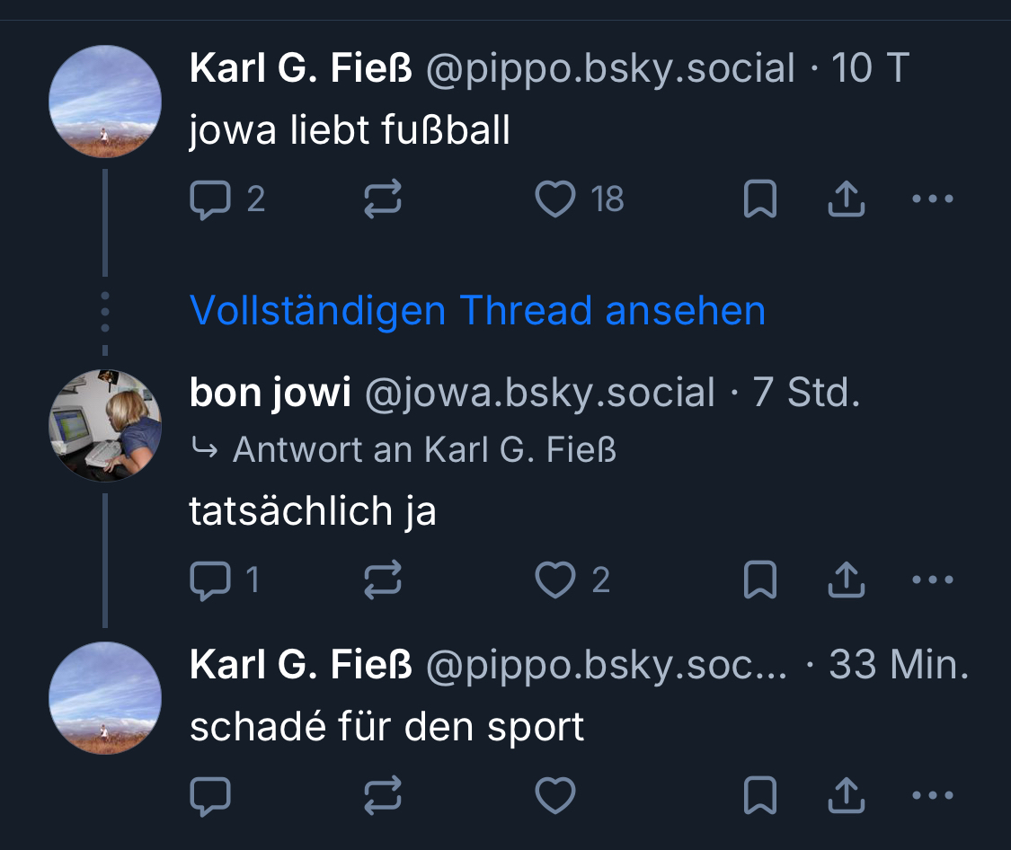1011x850 pixels.
Task: Open 'Vollständigen Thread ansehen' link
Action: [x=477, y=311]
